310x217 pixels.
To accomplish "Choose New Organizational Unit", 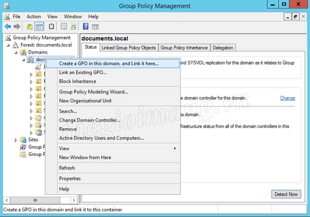I will pyautogui.click(x=113, y=101).
